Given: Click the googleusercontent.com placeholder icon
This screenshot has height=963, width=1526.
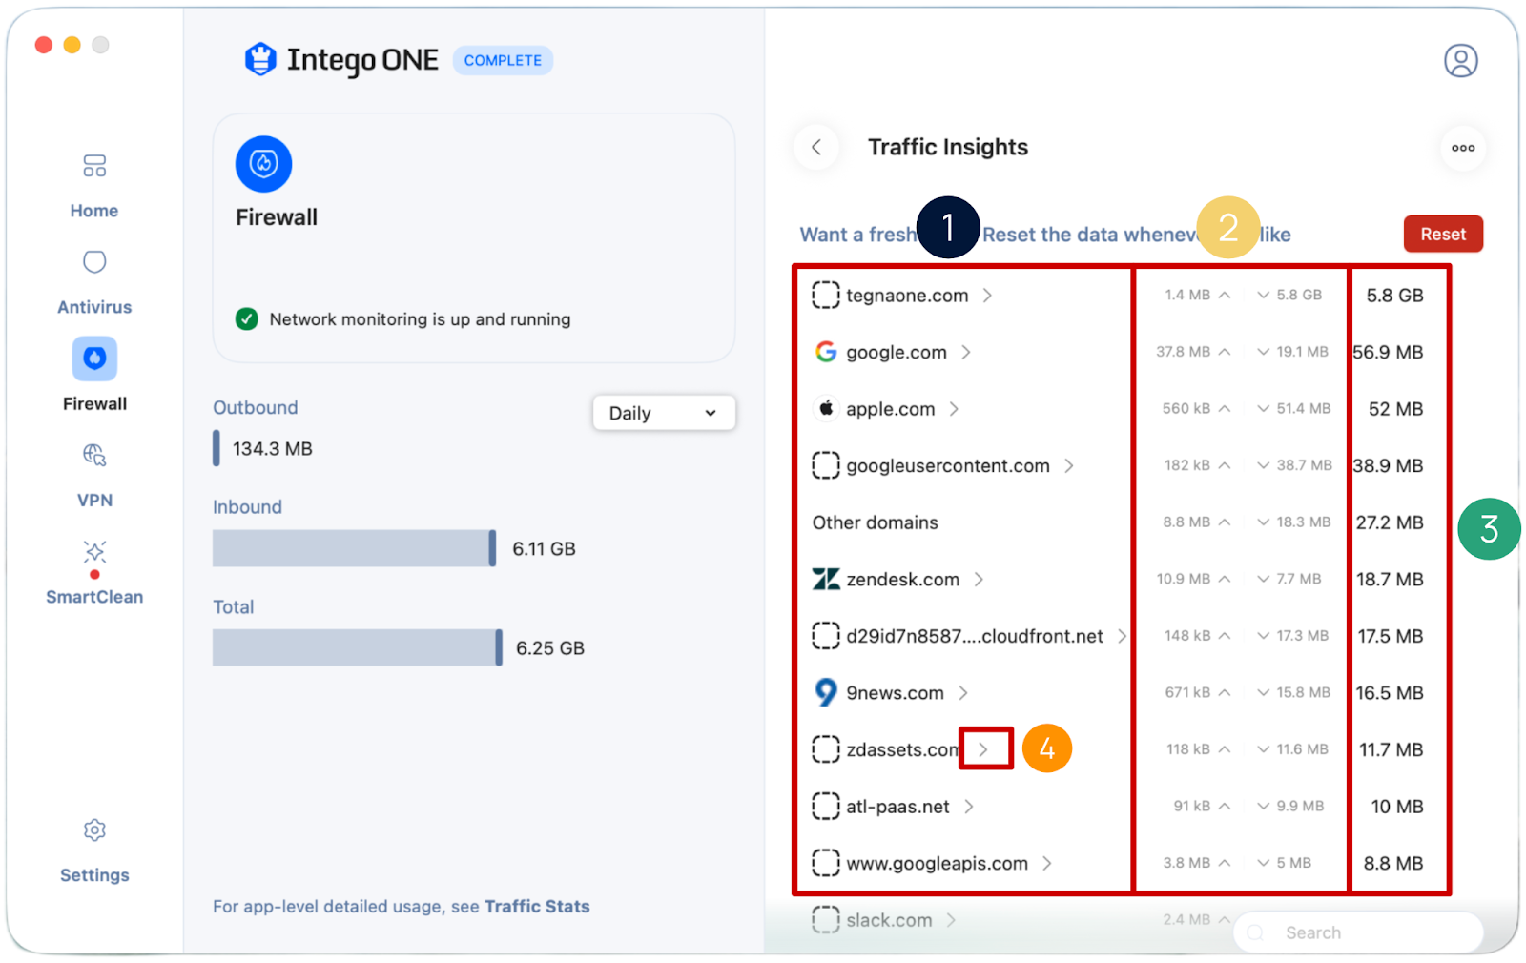Looking at the screenshot, I should (x=826, y=465).
